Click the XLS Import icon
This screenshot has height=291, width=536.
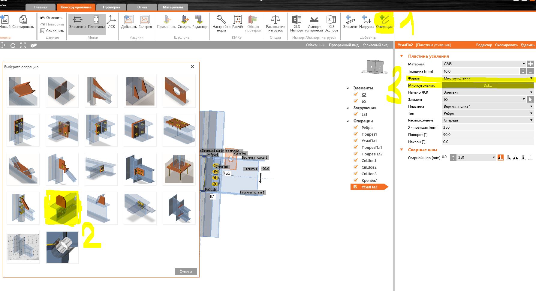click(x=297, y=20)
